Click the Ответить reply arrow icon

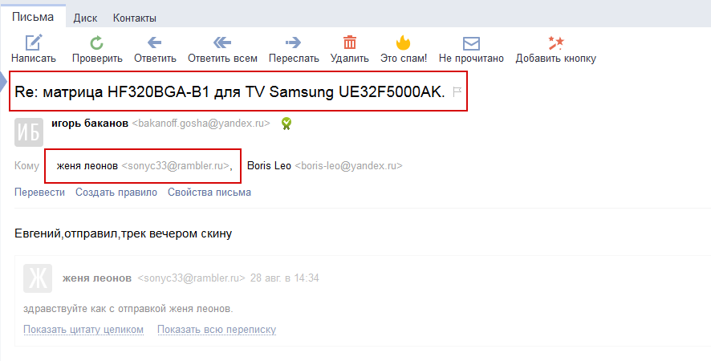pyautogui.click(x=155, y=43)
